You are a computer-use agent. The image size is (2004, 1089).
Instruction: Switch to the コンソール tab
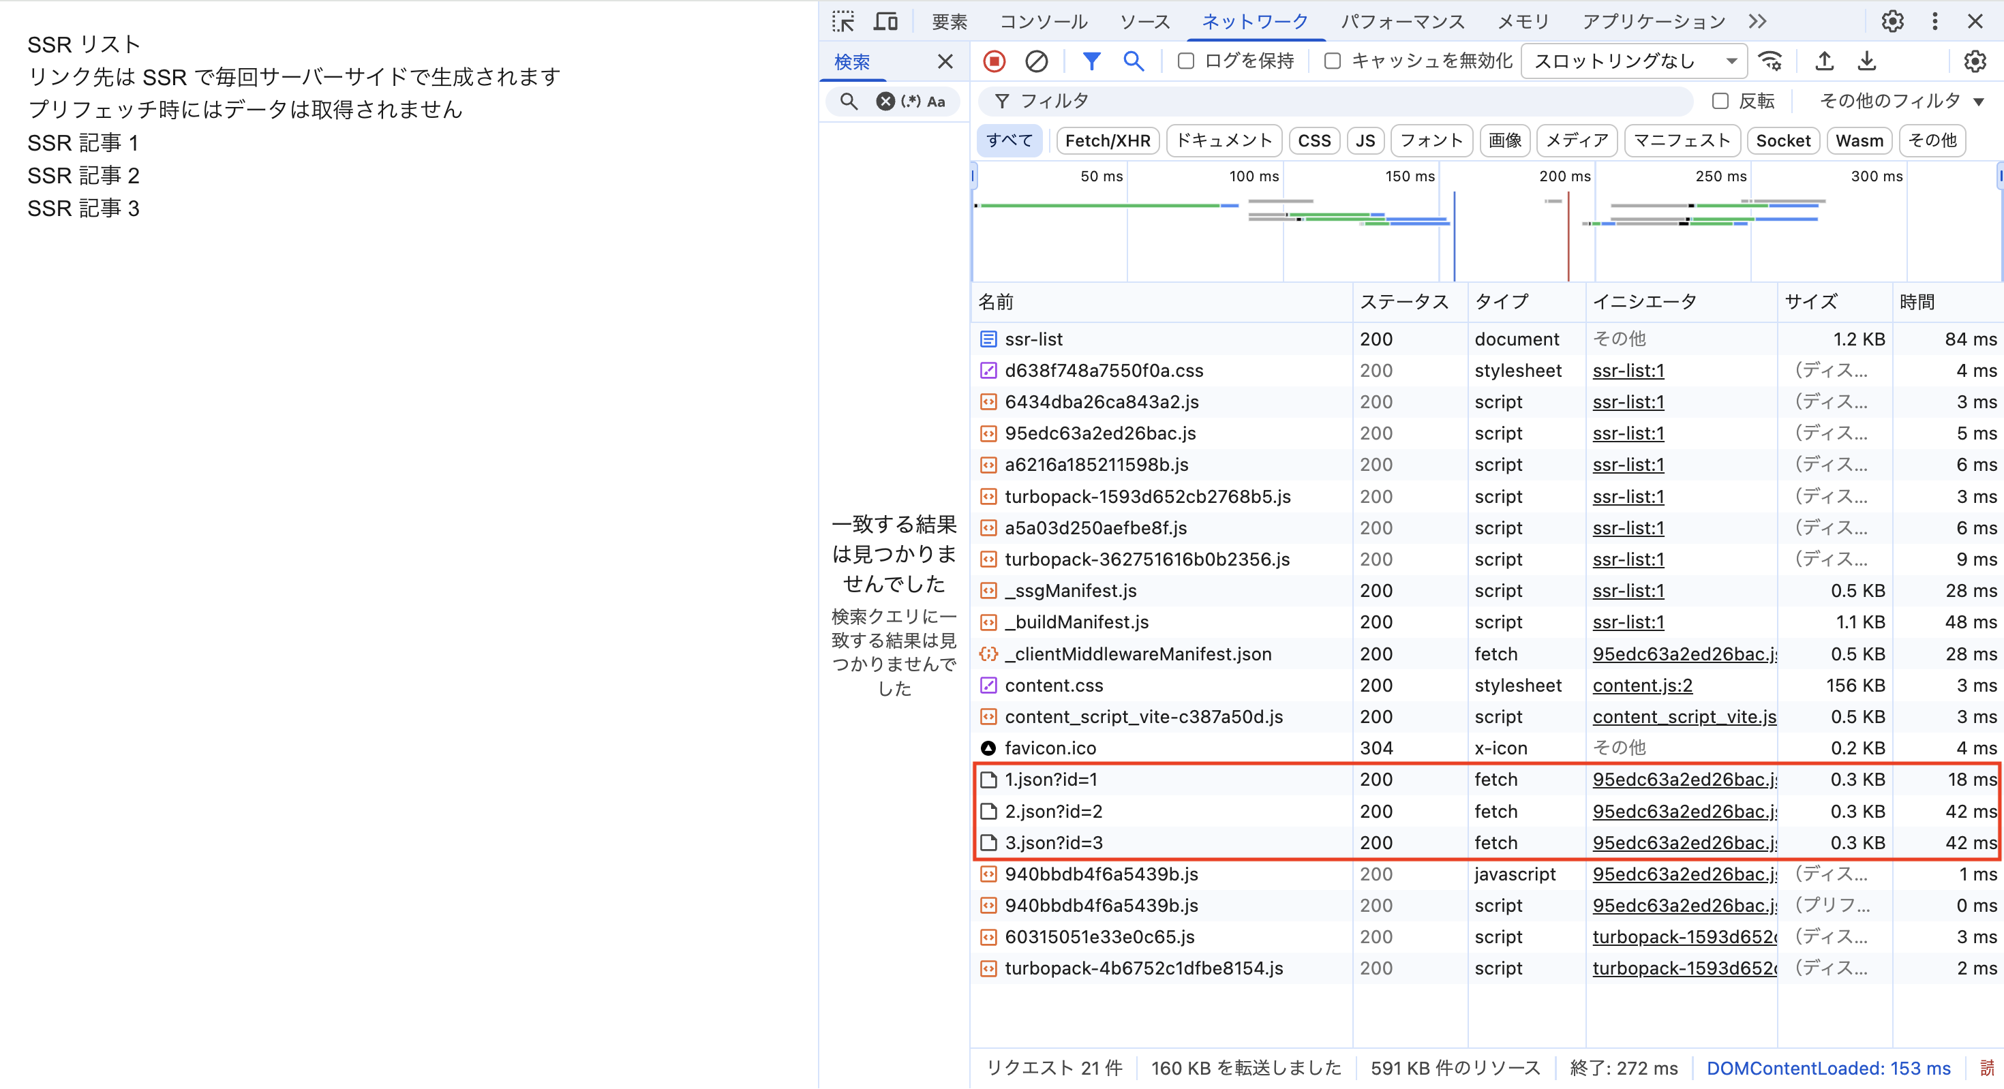coord(1043,22)
